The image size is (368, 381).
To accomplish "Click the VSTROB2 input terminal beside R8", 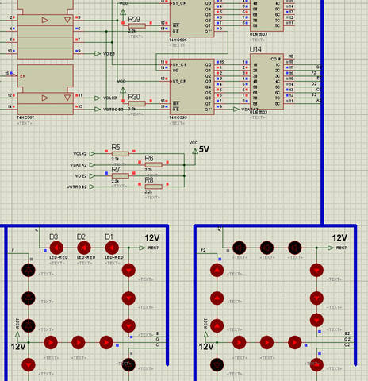I will click(x=92, y=187).
